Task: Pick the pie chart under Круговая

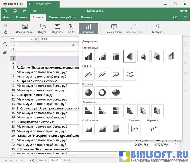Action: 88,92
